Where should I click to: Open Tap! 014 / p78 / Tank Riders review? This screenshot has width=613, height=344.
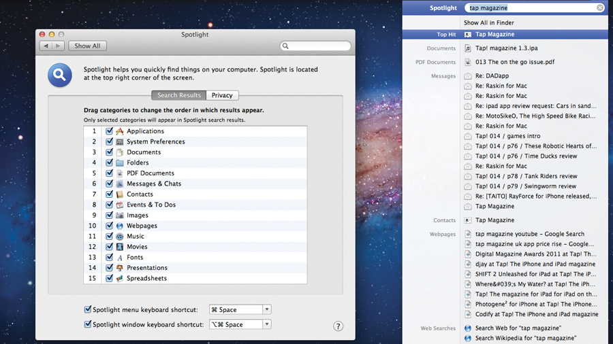[x=526, y=176]
